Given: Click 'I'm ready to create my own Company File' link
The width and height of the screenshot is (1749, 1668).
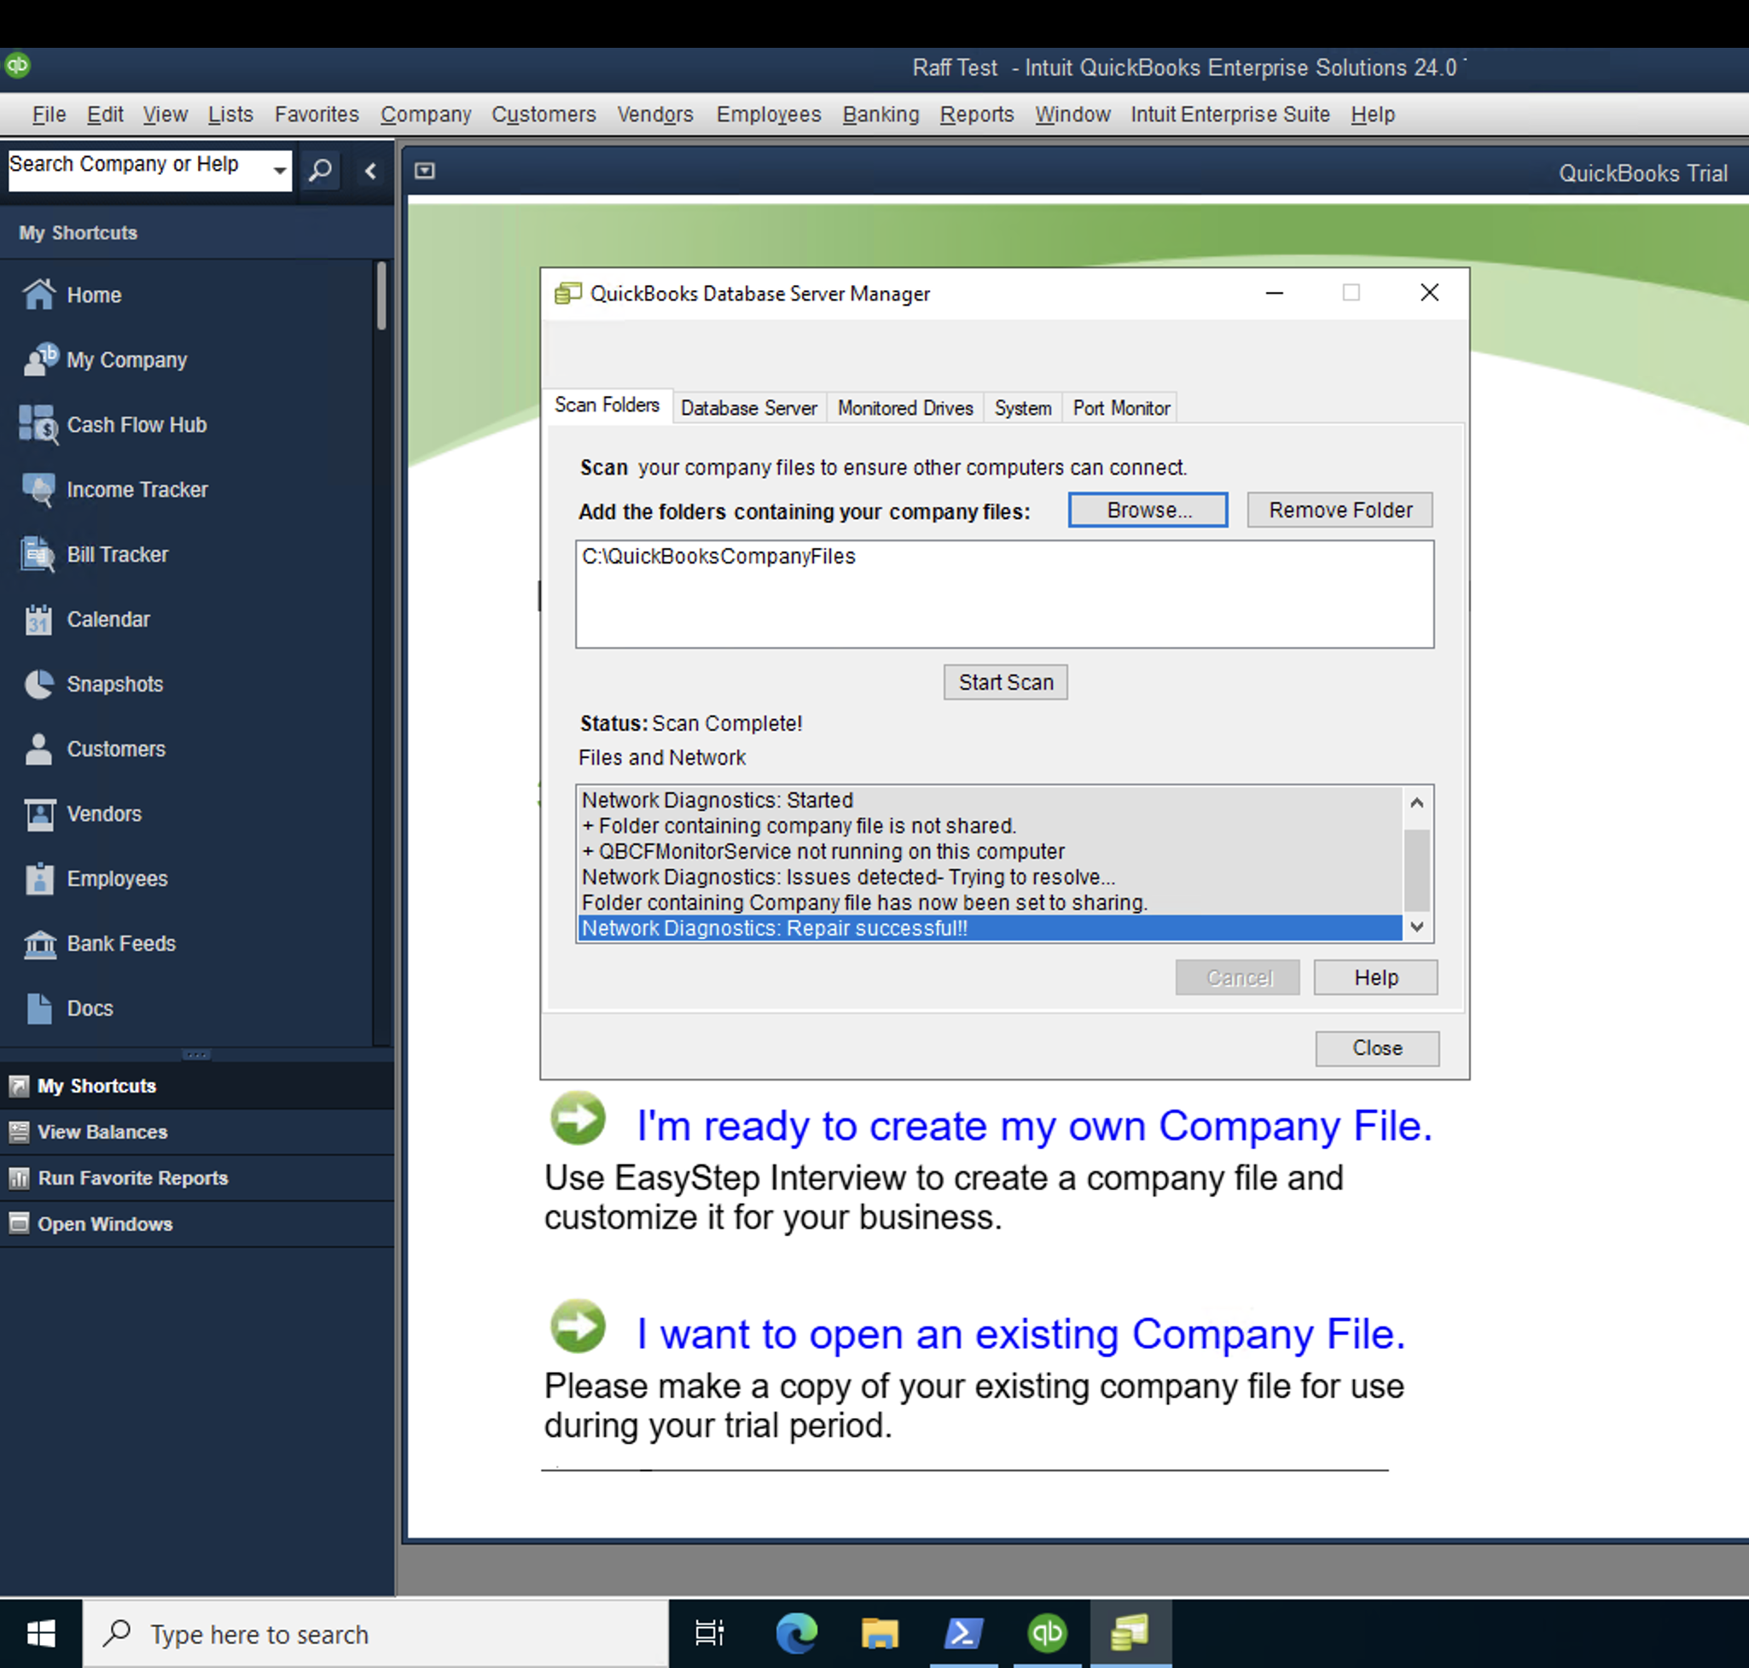Looking at the screenshot, I should [x=1033, y=1126].
